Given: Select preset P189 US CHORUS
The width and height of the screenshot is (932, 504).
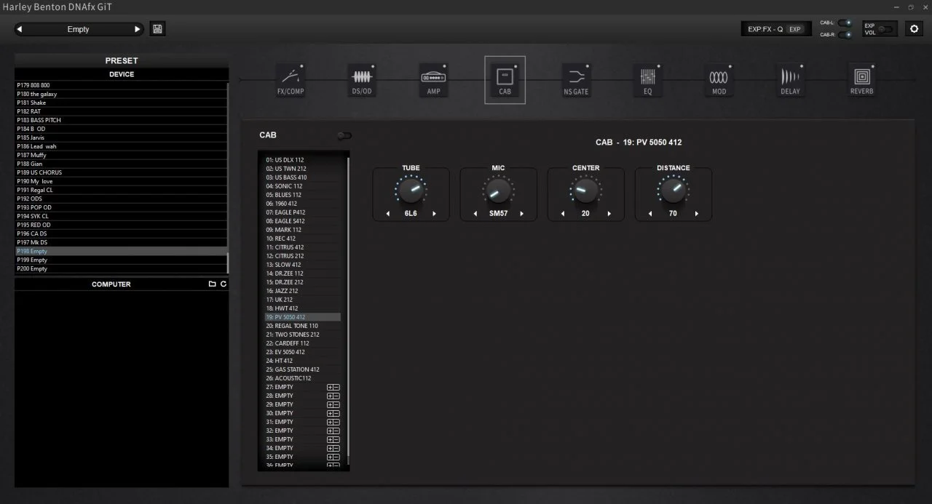Looking at the screenshot, I should [122, 172].
